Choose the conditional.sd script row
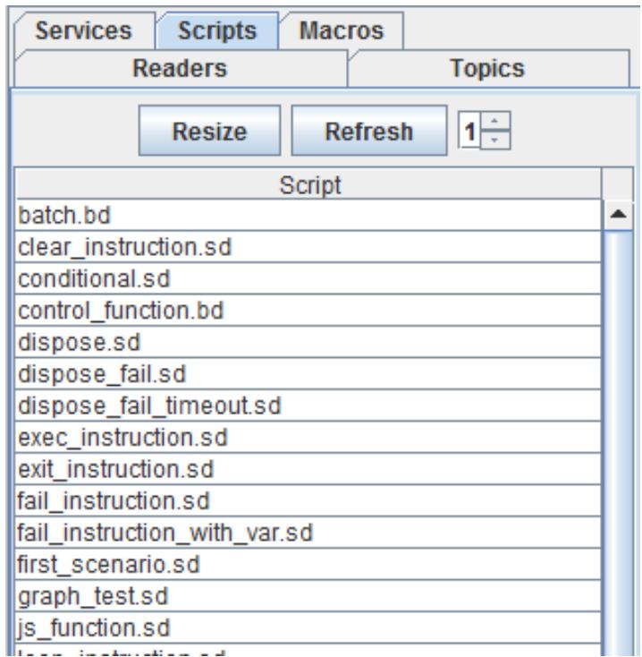The width and height of the screenshot is (642, 657). click(308, 279)
